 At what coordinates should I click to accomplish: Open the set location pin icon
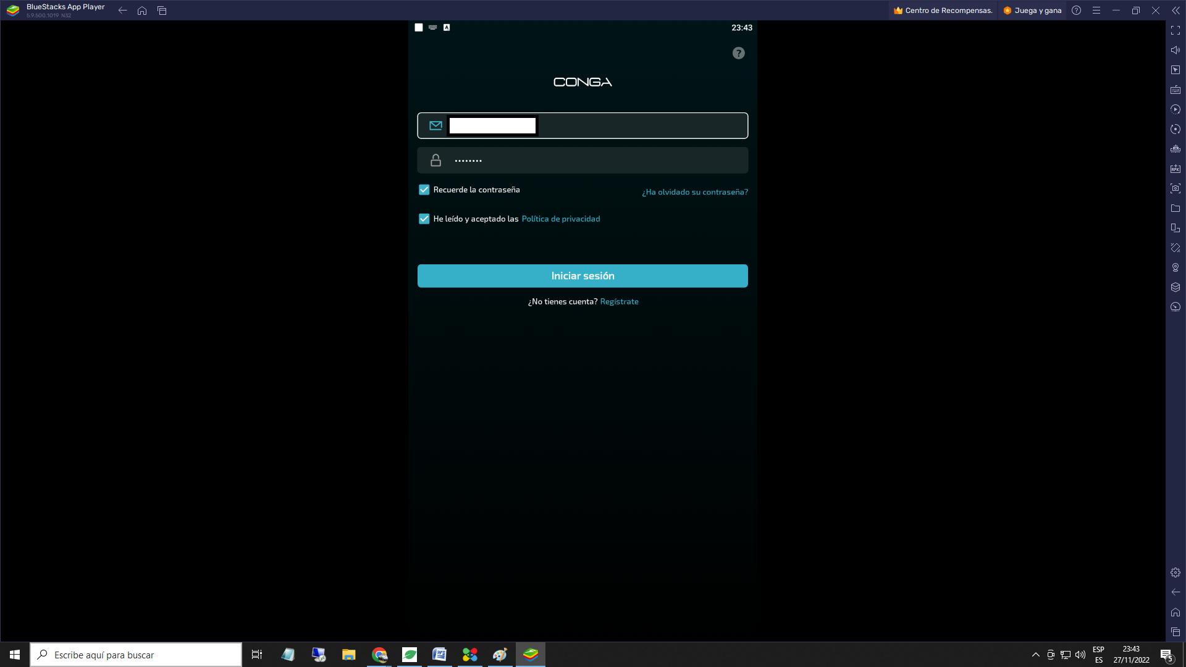tap(1175, 267)
